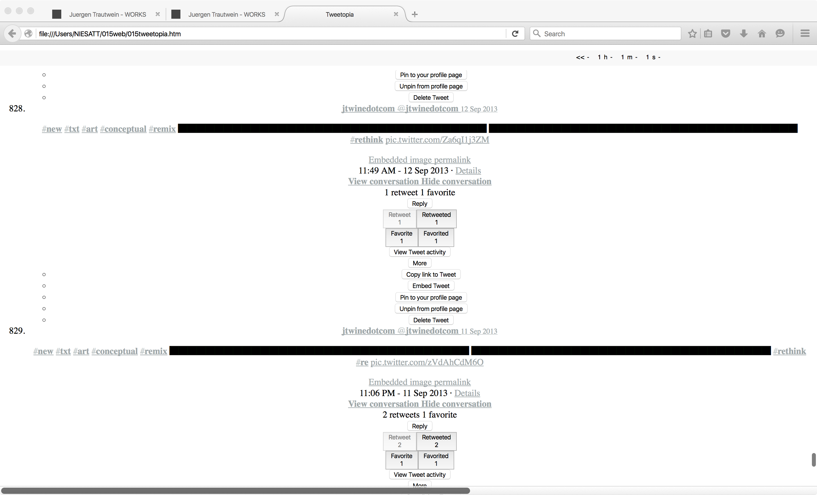Image resolution: width=817 pixels, height=495 pixels.
Task: Click the Embedded image permalink on tweet 828
Action: (x=419, y=159)
